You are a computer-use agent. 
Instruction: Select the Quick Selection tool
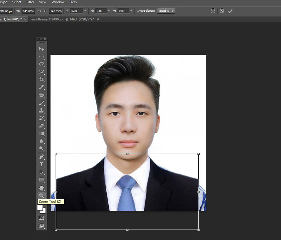coord(41,72)
